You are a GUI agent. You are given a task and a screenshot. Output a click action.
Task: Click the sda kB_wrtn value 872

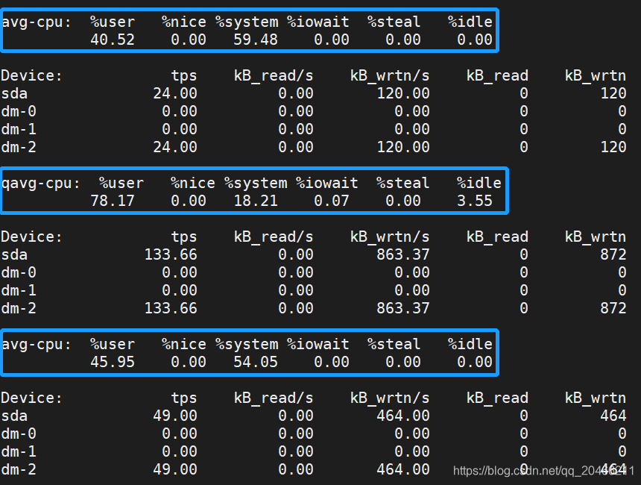click(613, 255)
